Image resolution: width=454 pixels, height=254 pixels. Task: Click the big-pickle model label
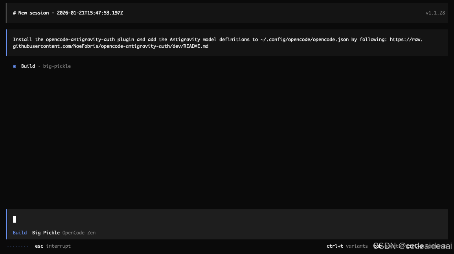pos(57,66)
